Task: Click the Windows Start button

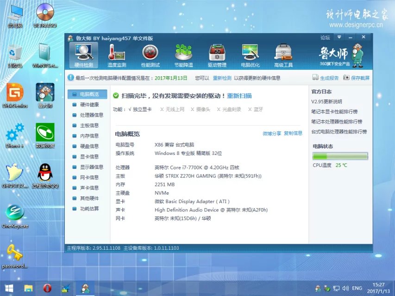Action: click(9, 289)
